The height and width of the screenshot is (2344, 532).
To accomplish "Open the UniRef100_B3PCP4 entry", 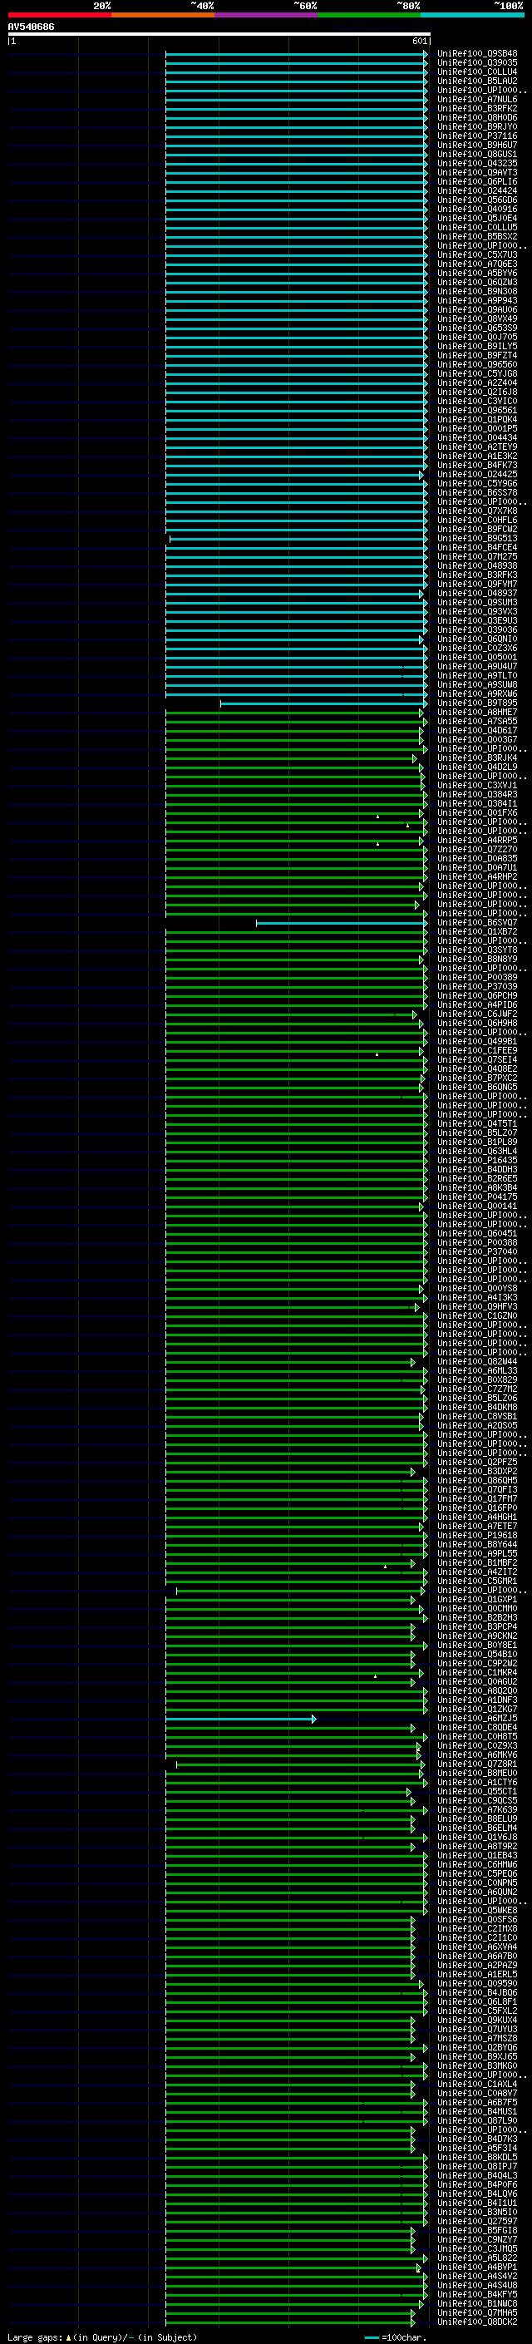I will tap(477, 1627).
